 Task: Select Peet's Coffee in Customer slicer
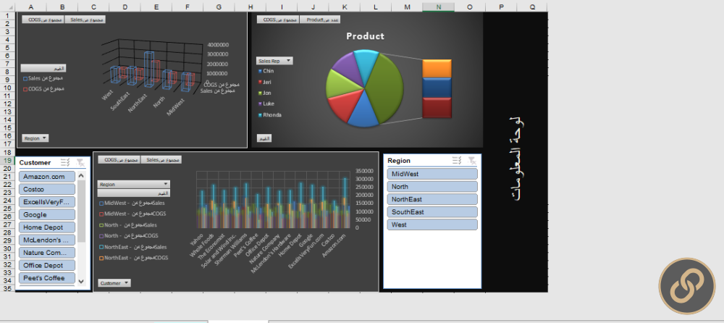47,277
